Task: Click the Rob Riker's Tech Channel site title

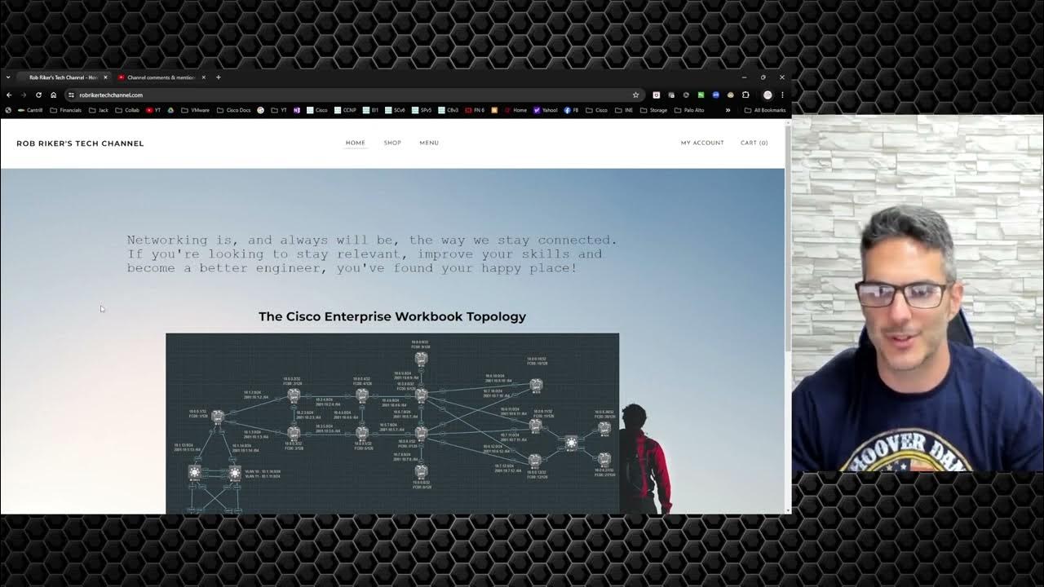Action: coord(80,143)
